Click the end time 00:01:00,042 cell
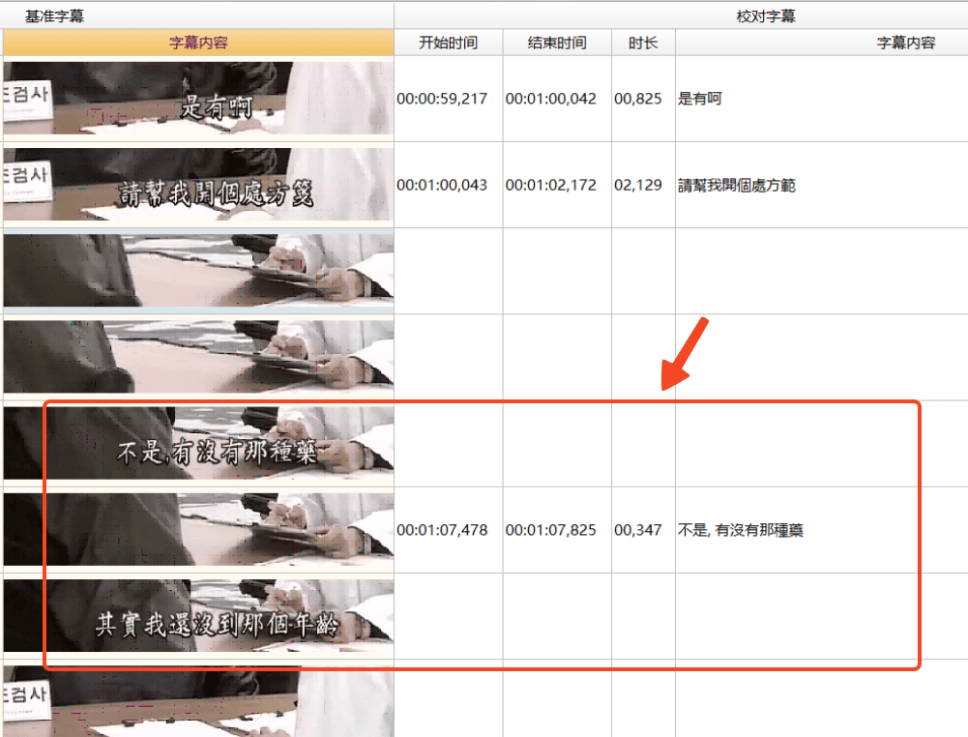 click(x=555, y=98)
